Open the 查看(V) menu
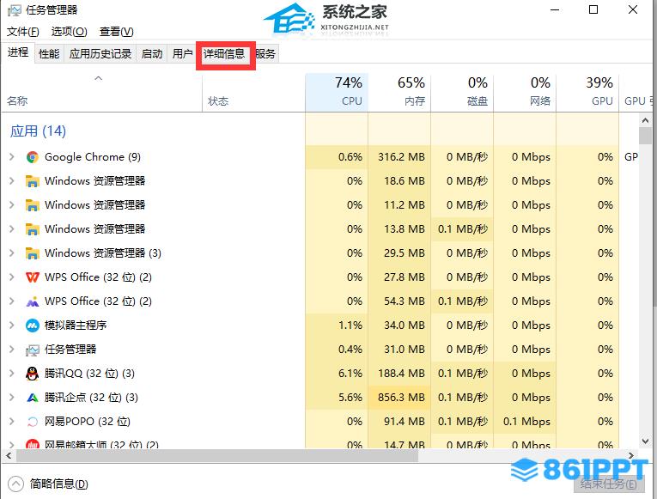The width and height of the screenshot is (657, 499). (117, 32)
